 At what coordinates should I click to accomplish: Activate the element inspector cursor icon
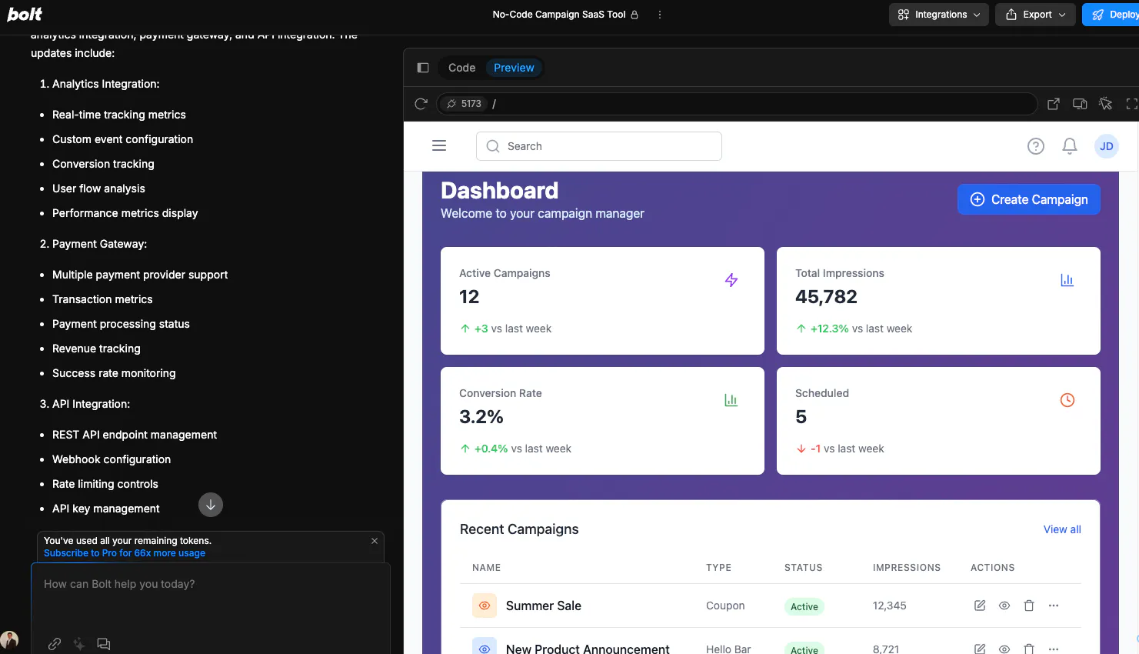coord(1106,104)
